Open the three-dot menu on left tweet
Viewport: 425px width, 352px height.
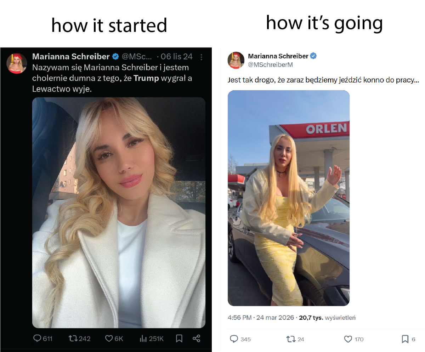coord(201,57)
